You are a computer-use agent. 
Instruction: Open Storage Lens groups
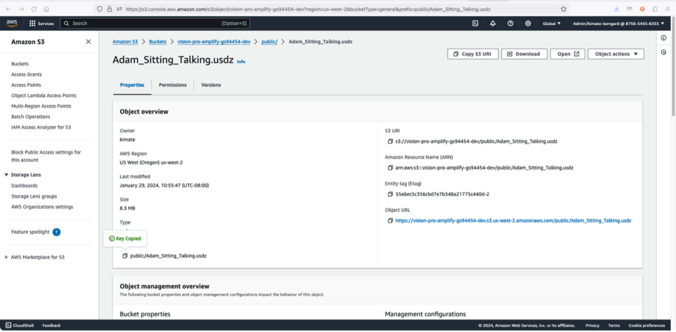tap(34, 196)
